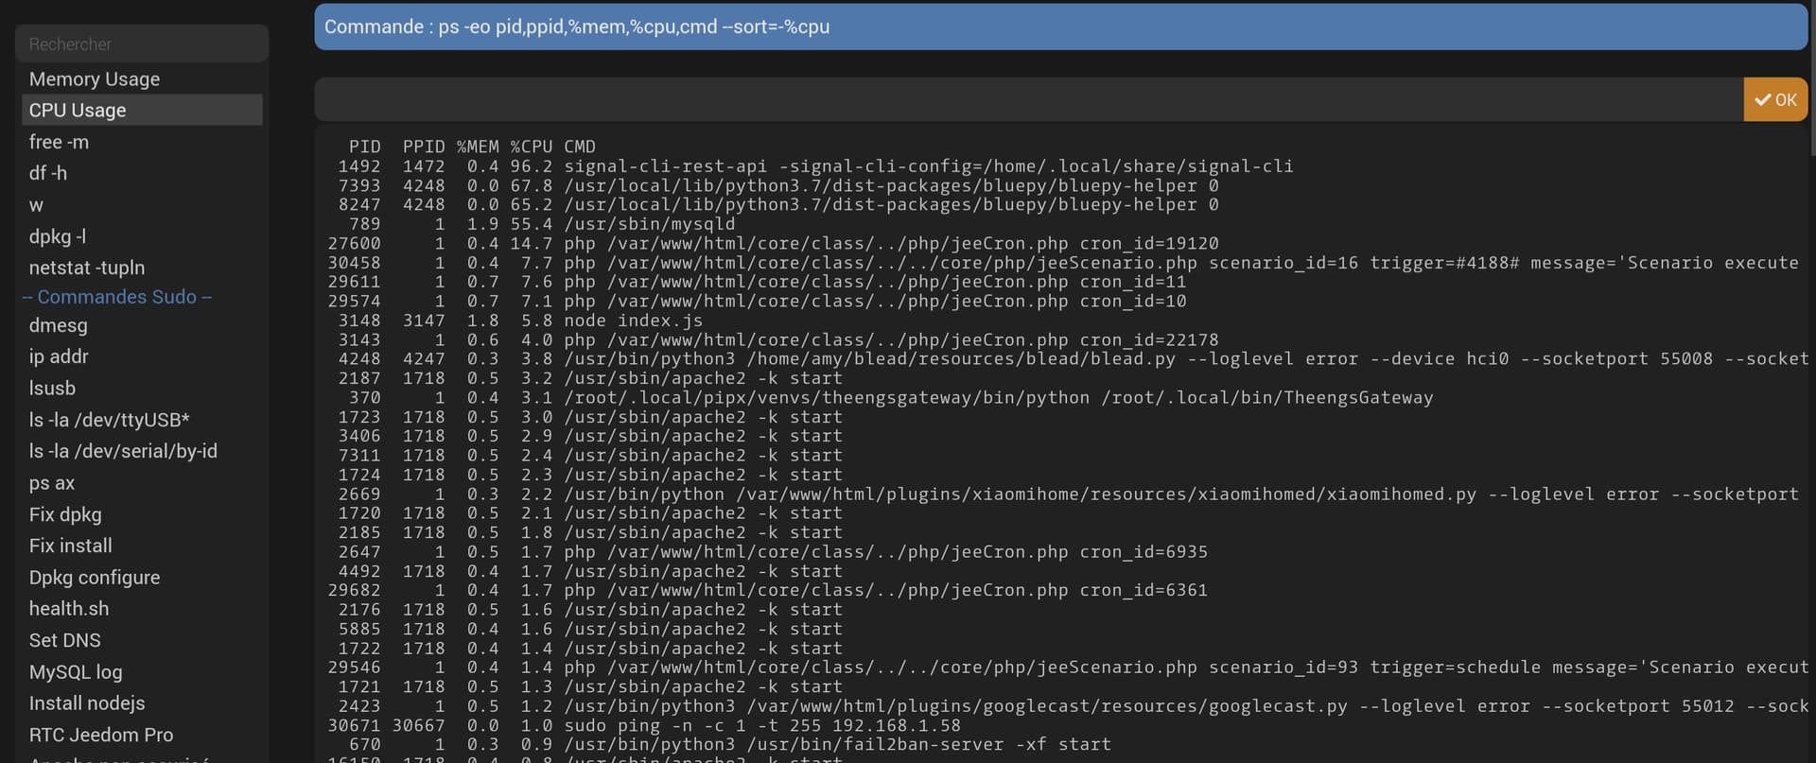Viewport: 1816px width, 763px height.
Task: Open MySQL log entry
Action: [x=76, y=672]
